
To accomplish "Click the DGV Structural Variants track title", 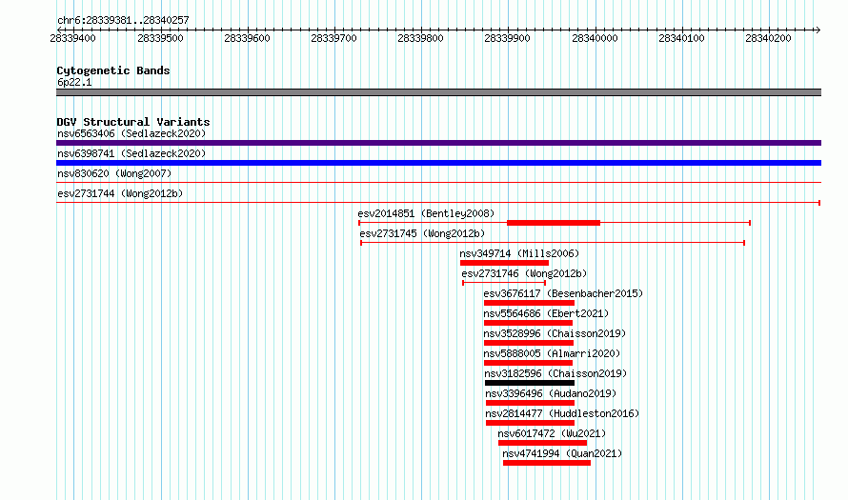I will [x=133, y=122].
